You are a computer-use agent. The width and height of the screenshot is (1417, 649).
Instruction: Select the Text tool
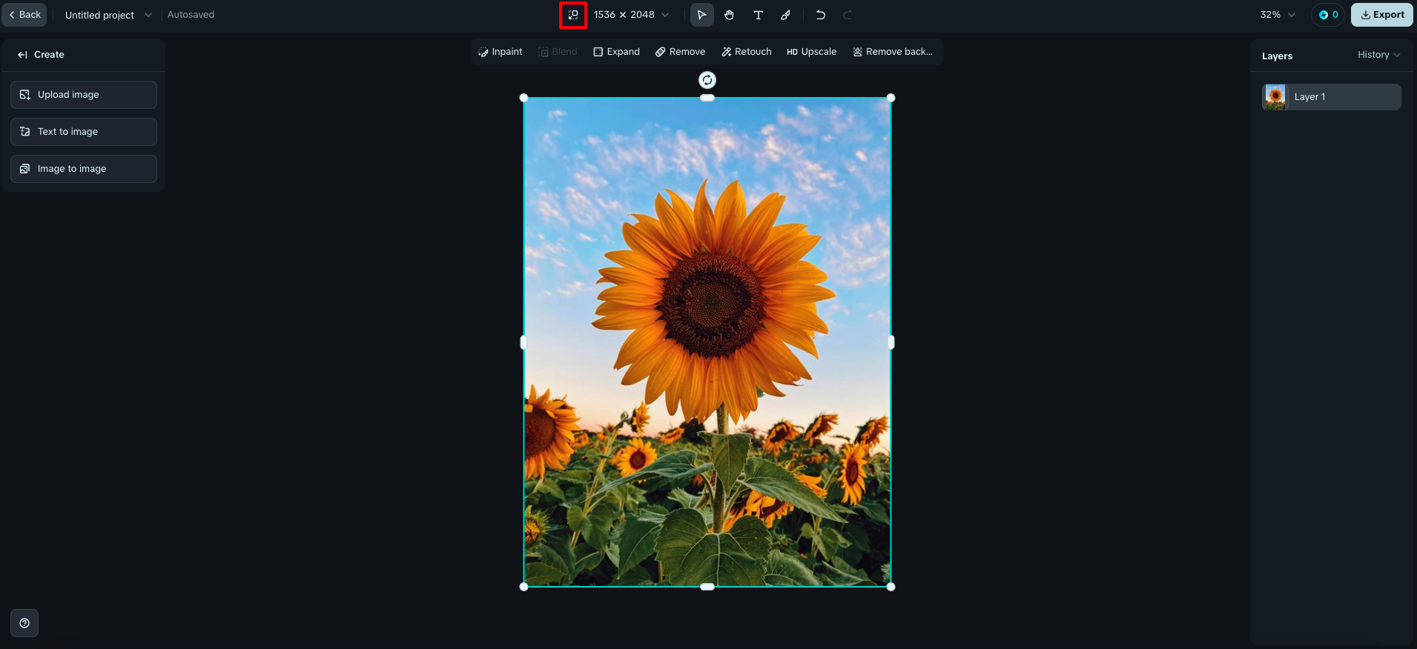coord(758,15)
